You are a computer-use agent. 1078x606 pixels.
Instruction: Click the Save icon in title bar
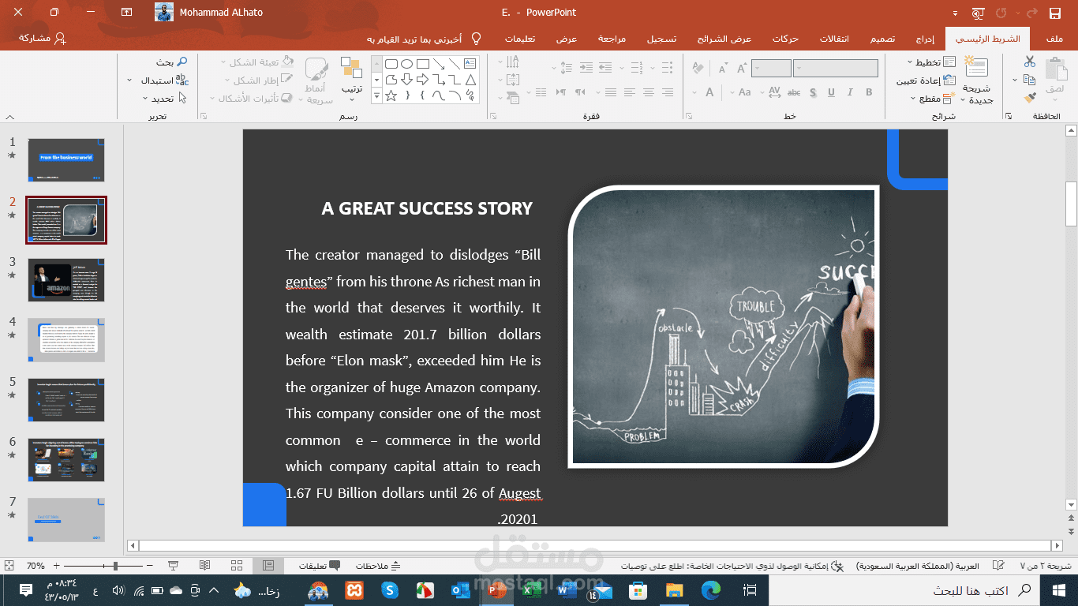click(1055, 13)
